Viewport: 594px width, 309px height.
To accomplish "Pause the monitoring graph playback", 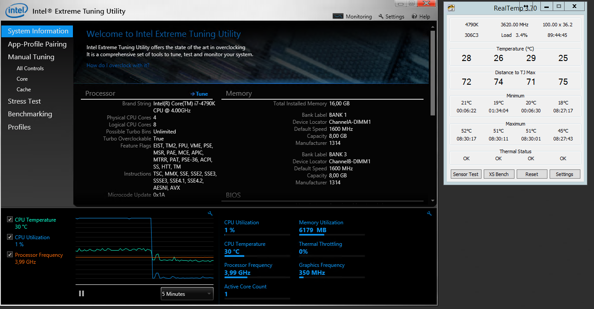I will point(81,293).
